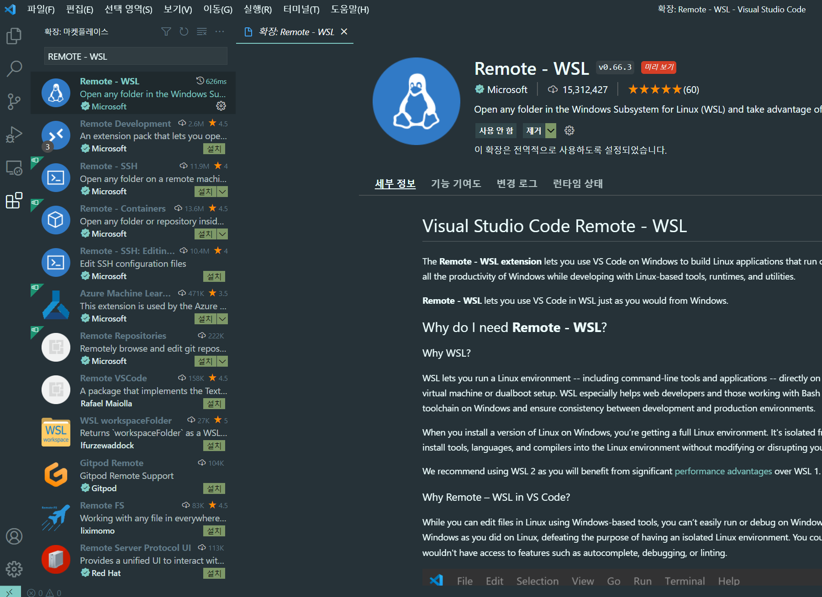Open manage gear beside the 제거 button

tap(569, 130)
